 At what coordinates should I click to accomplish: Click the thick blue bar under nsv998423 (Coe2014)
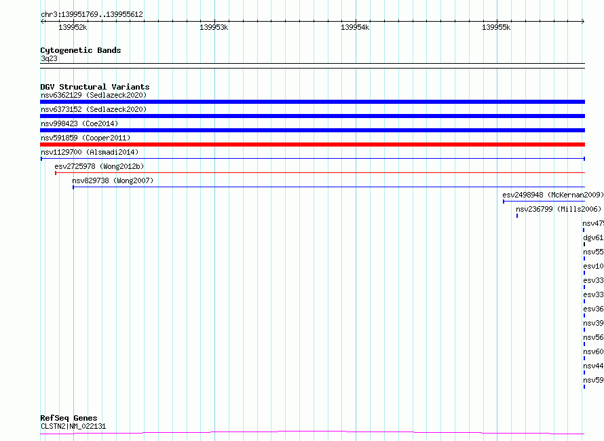click(312, 130)
